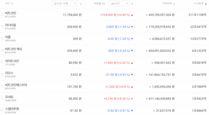Select the 151,700 원 BSV price

coord(74,87)
